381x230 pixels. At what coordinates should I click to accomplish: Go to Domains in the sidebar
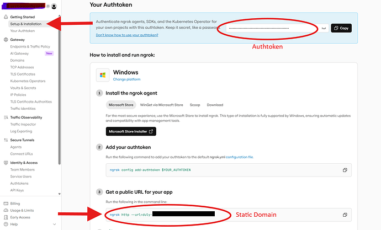pos(17,61)
